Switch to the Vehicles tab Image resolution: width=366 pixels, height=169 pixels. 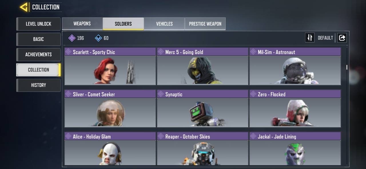click(164, 24)
